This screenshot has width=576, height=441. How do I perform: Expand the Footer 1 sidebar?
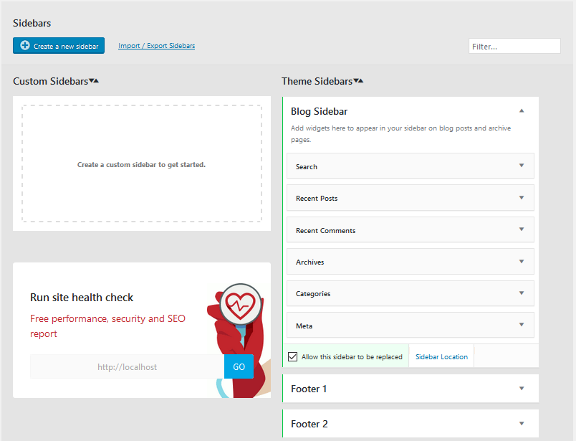point(522,389)
